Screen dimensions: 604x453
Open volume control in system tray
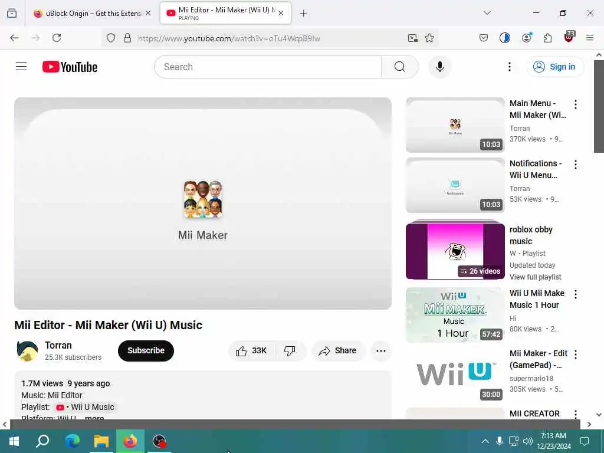(x=528, y=441)
